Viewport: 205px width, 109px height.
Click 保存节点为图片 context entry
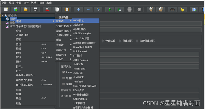tap(35, 80)
